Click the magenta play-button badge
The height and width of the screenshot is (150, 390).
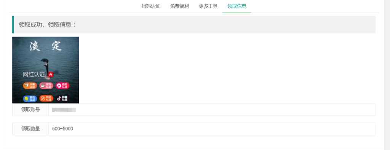pyautogui.click(x=62, y=86)
